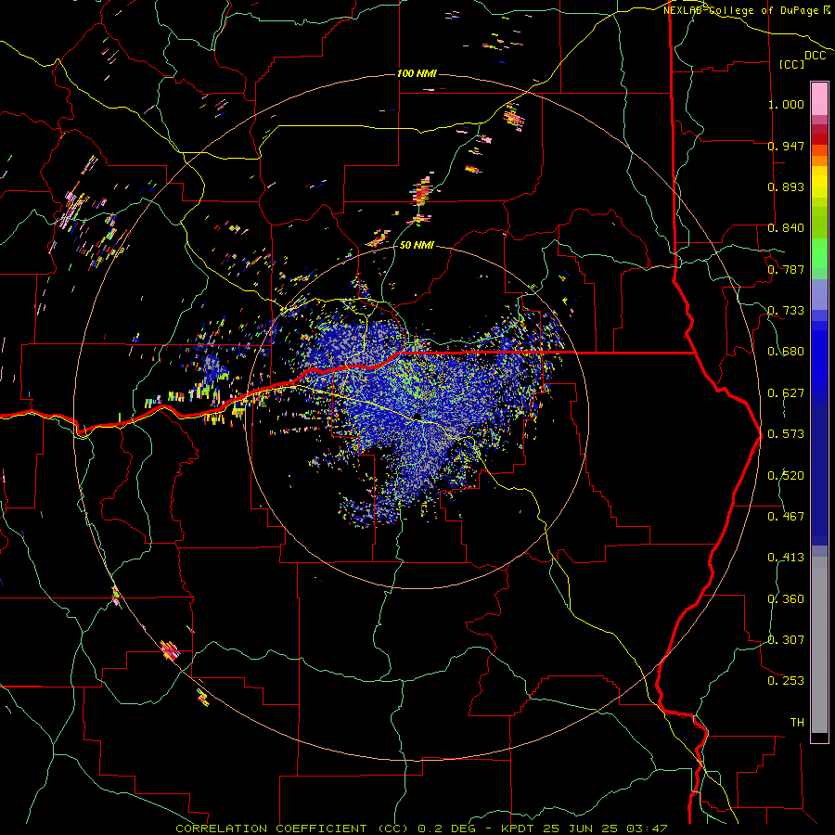
Task: Click the 0.893 color scale value
Action: pos(786,186)
